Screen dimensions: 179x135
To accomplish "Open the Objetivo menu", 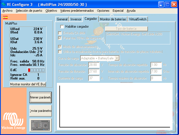I will [x=51, y=11].
